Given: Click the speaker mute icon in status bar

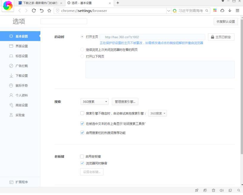Looking at the screenshot, I should [x=221, y=191].
